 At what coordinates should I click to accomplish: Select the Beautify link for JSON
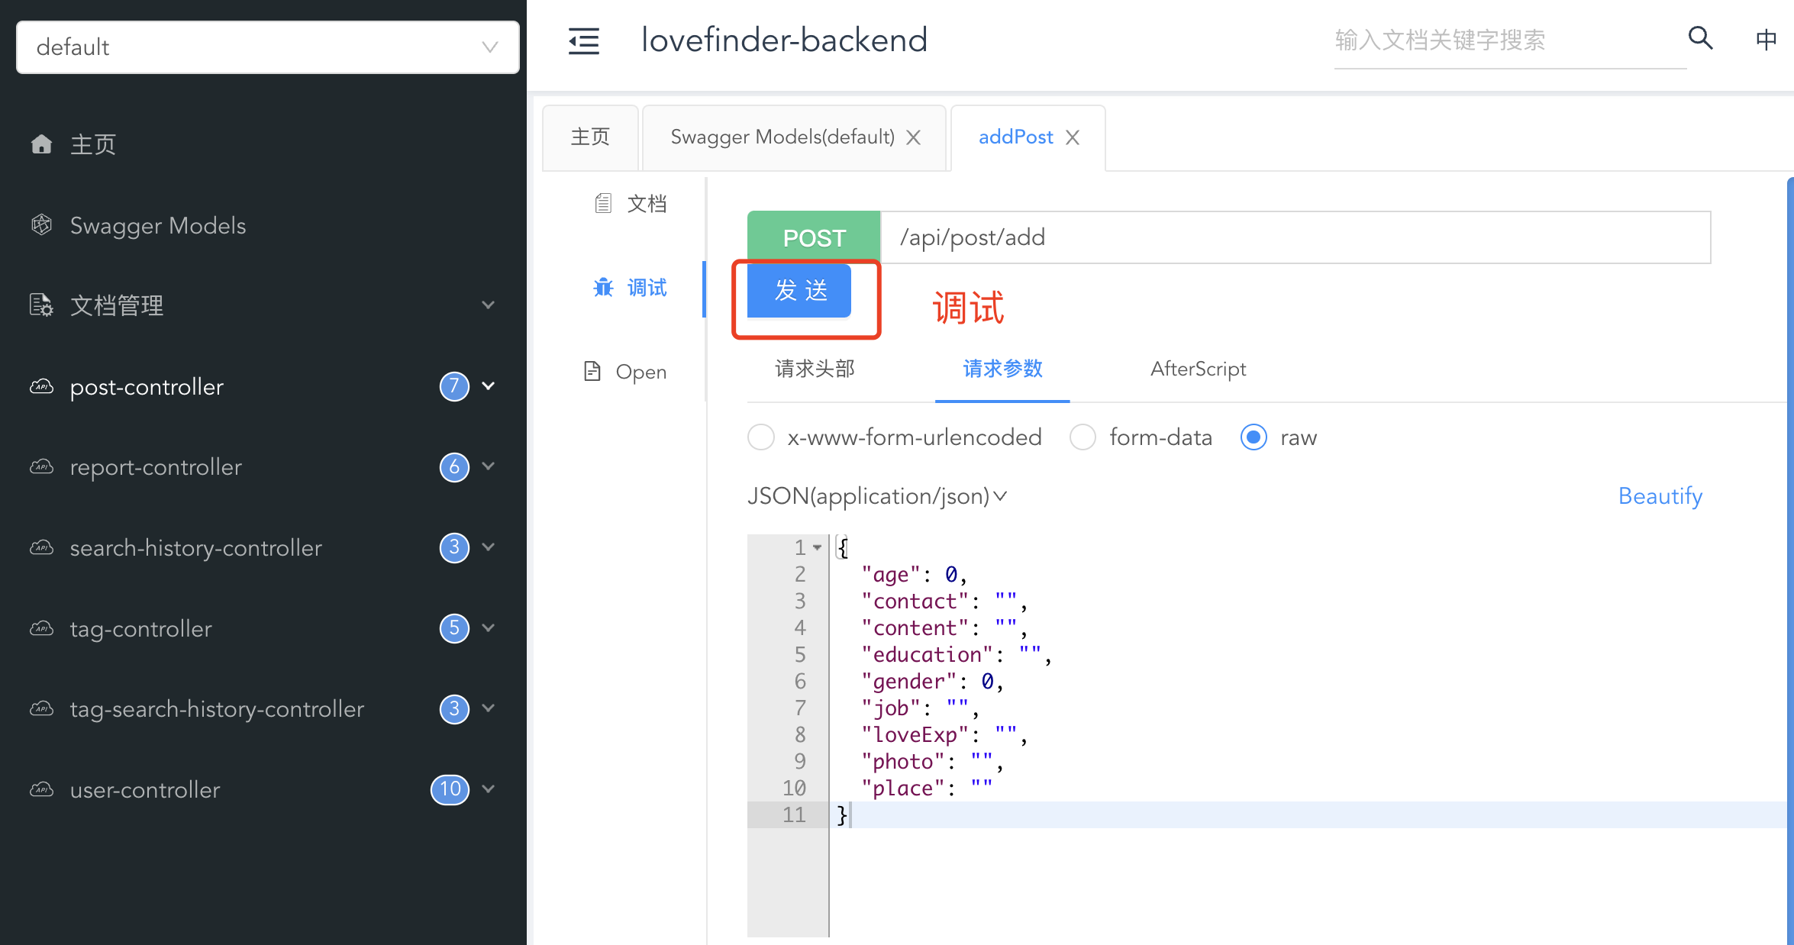(x=1659, y=495)
